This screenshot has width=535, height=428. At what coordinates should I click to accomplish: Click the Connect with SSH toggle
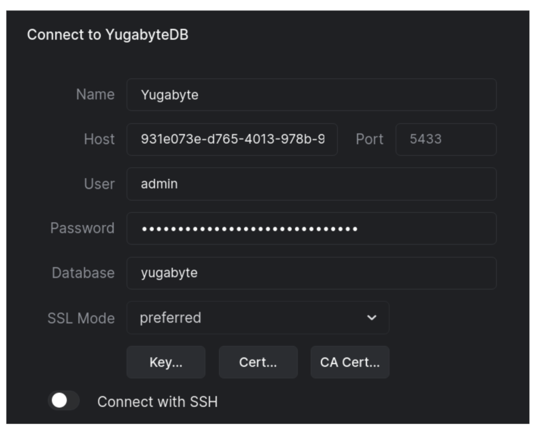pos(64,399)
